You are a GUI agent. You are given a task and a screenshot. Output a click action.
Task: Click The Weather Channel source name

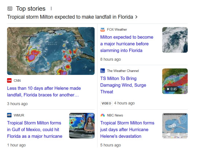pos(123,71)
